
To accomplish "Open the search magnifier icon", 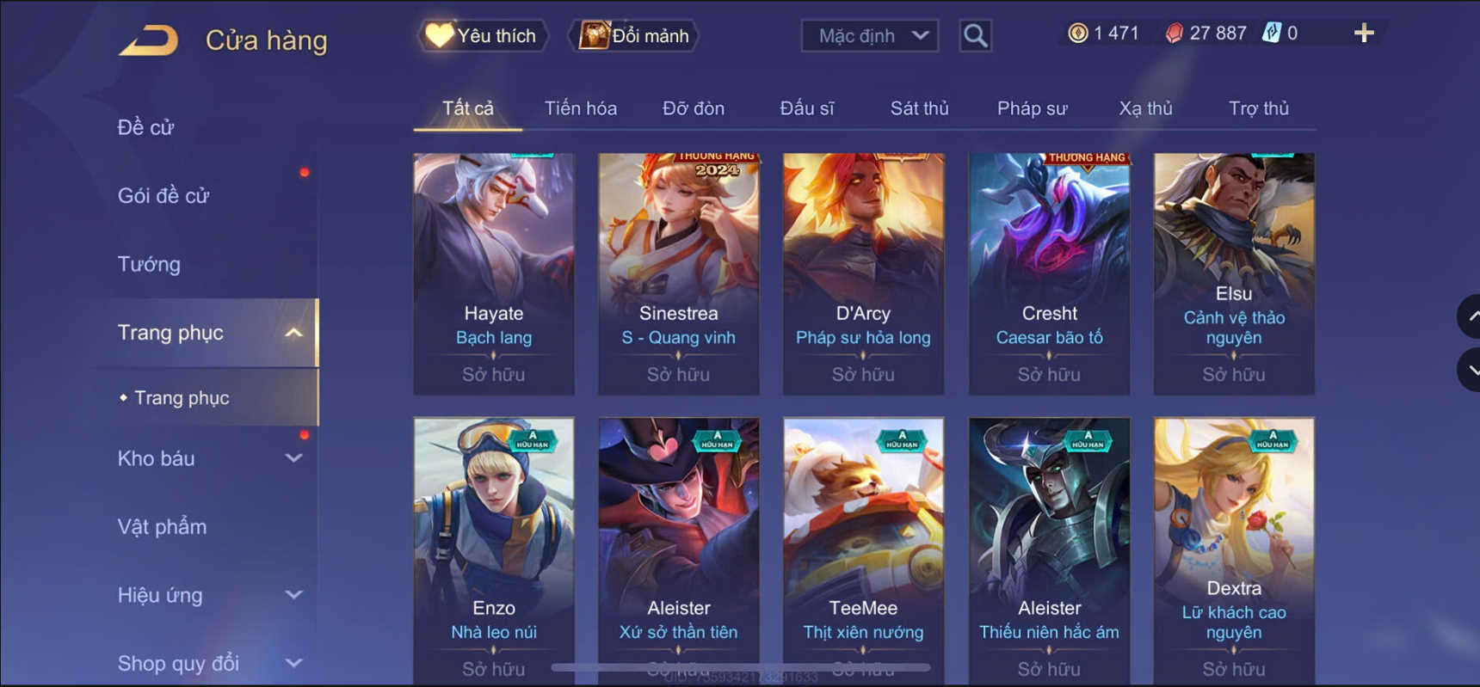I will click(x=975, y=35).
